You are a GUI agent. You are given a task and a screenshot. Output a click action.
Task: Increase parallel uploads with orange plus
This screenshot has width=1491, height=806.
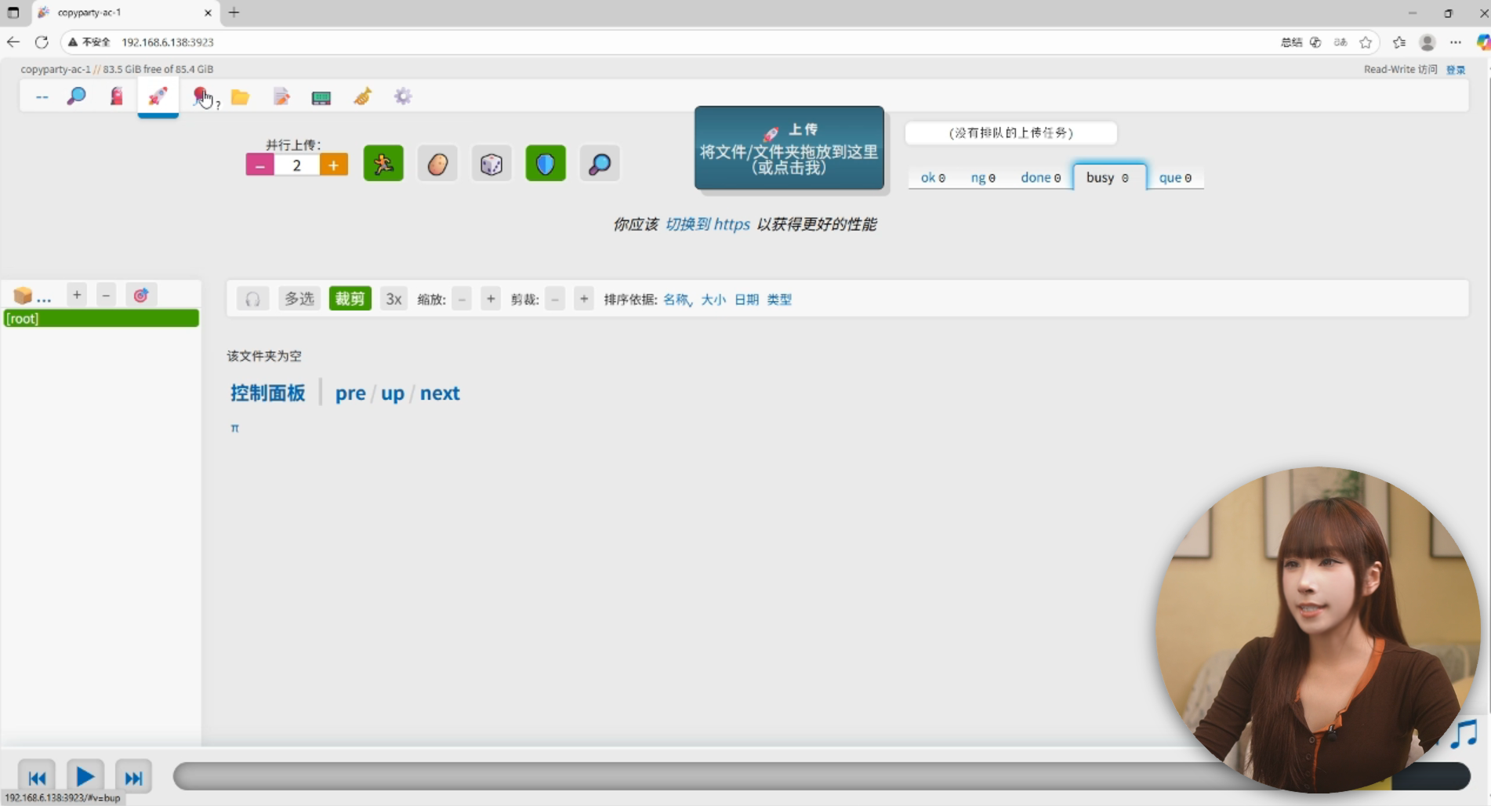pyautogui.click(x=334, y=165)
